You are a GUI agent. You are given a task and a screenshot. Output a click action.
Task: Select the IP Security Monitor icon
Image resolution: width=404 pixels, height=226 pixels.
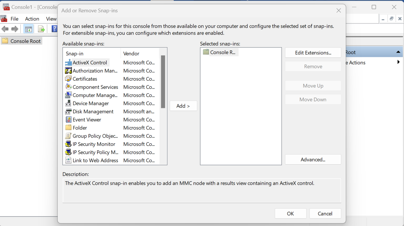coord(68,144)
